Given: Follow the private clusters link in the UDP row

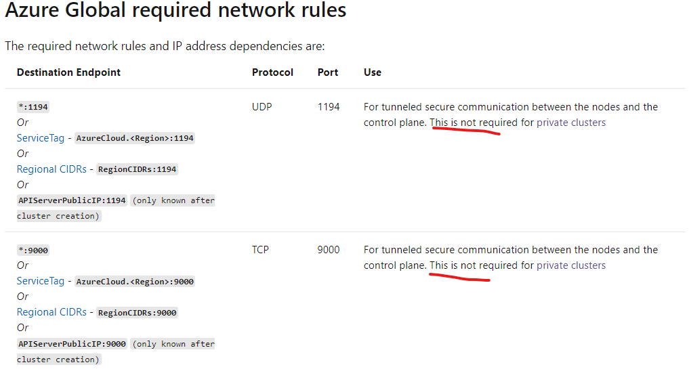Looking at the screenshot, I should click(x=571, y=123).
